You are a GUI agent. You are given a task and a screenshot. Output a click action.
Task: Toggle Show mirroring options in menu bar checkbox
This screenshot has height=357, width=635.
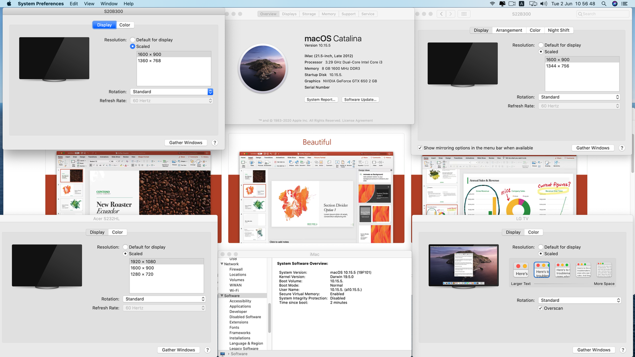point(420,148)
